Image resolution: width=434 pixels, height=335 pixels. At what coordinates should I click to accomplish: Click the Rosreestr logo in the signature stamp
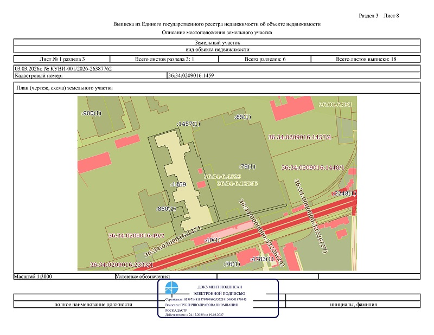[171, 288]
